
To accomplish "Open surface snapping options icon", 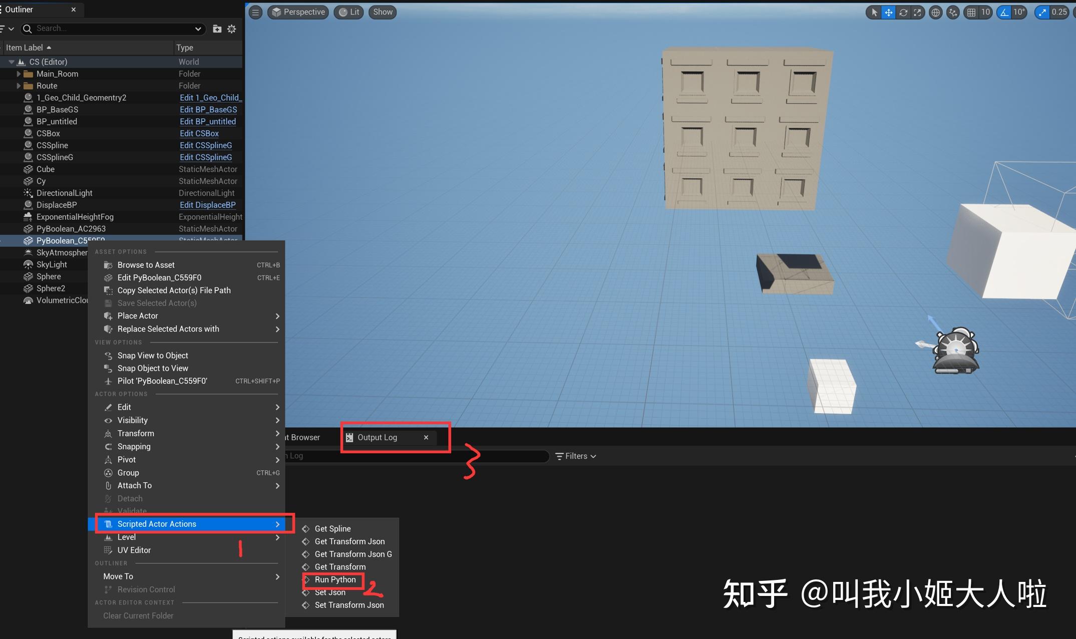I will [x=953, y=13].
